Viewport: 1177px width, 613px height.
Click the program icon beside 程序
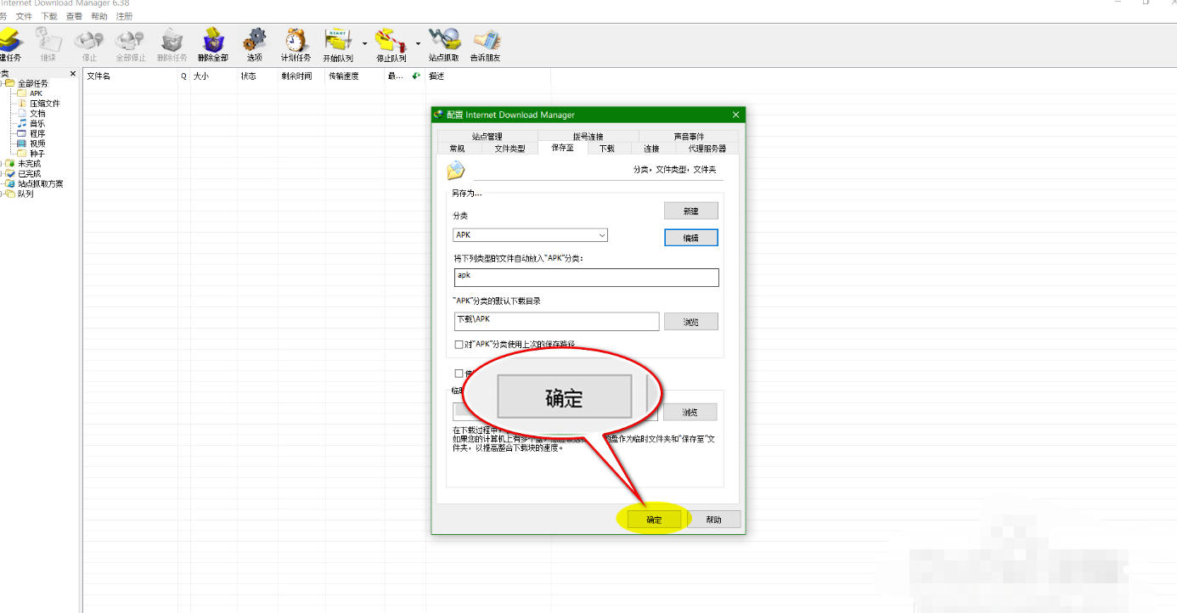click(22, 133)
